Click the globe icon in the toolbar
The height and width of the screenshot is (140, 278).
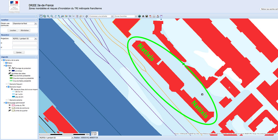tap(139, 16)
